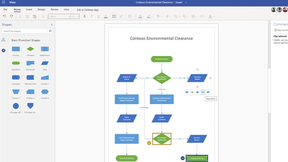Screen dimensions: 288x162
Task: Click the shapes search magnifier icon
Action: tap(50, 31)
